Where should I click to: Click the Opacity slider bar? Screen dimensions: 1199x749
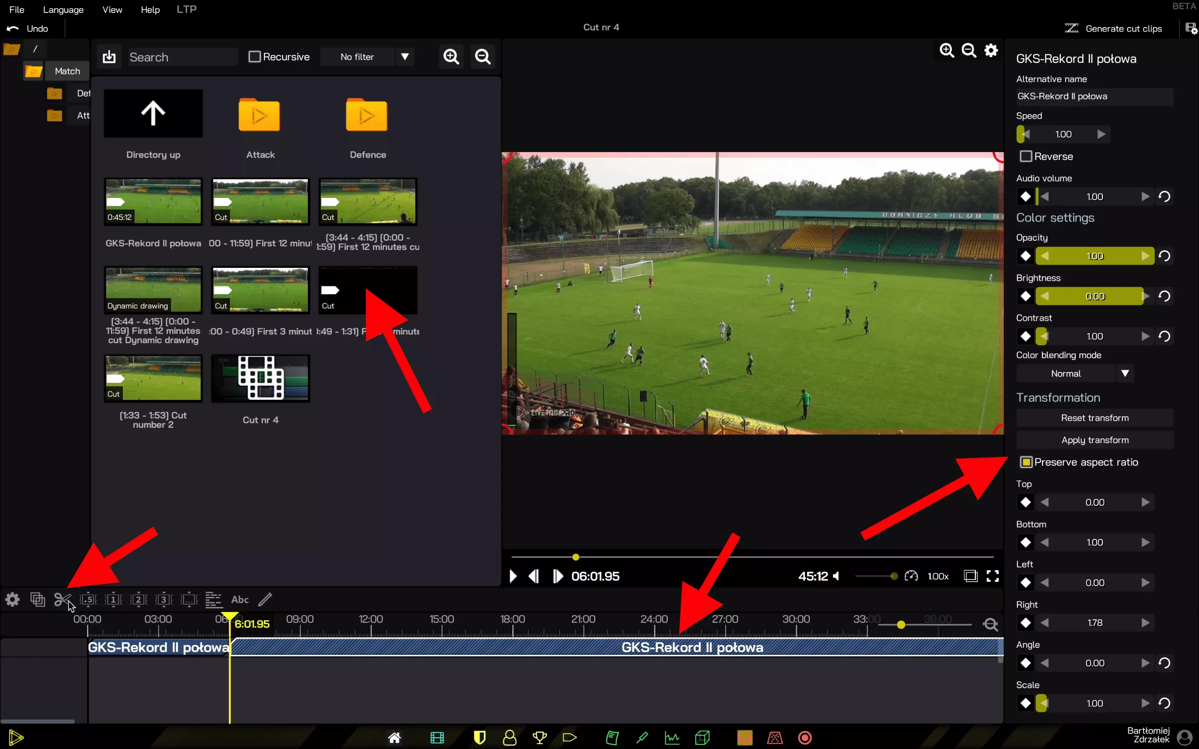coord(1094,256)
